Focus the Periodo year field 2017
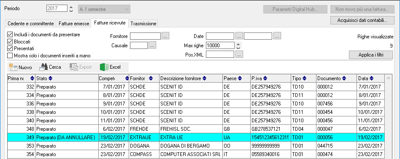The width and height of the screenshot is (400, 159). (x=57, y=9)
